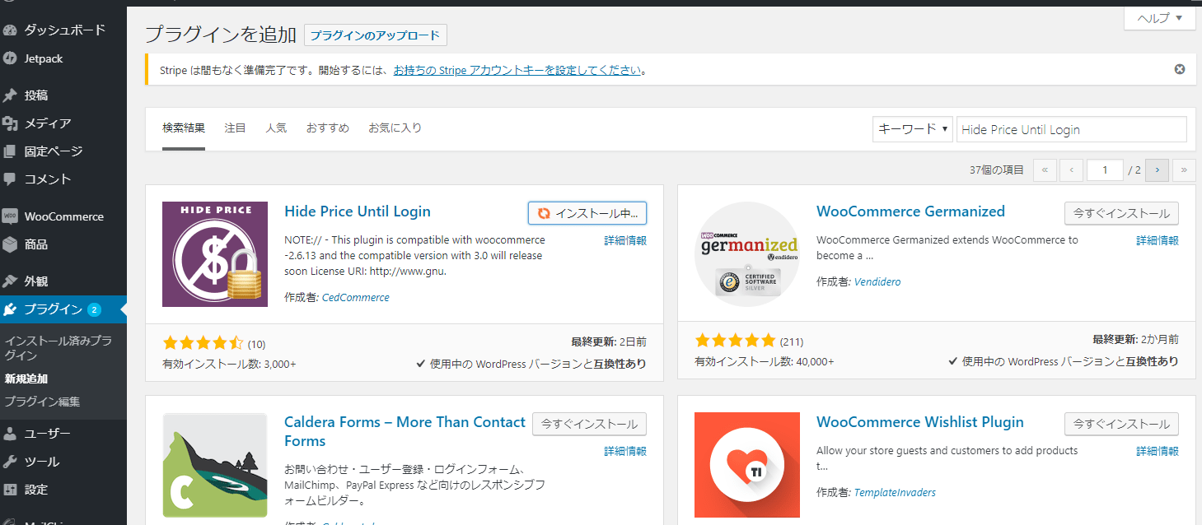Click the Jetpack lightning icon
Screen dimensions: 1202x525
[10, 58]
